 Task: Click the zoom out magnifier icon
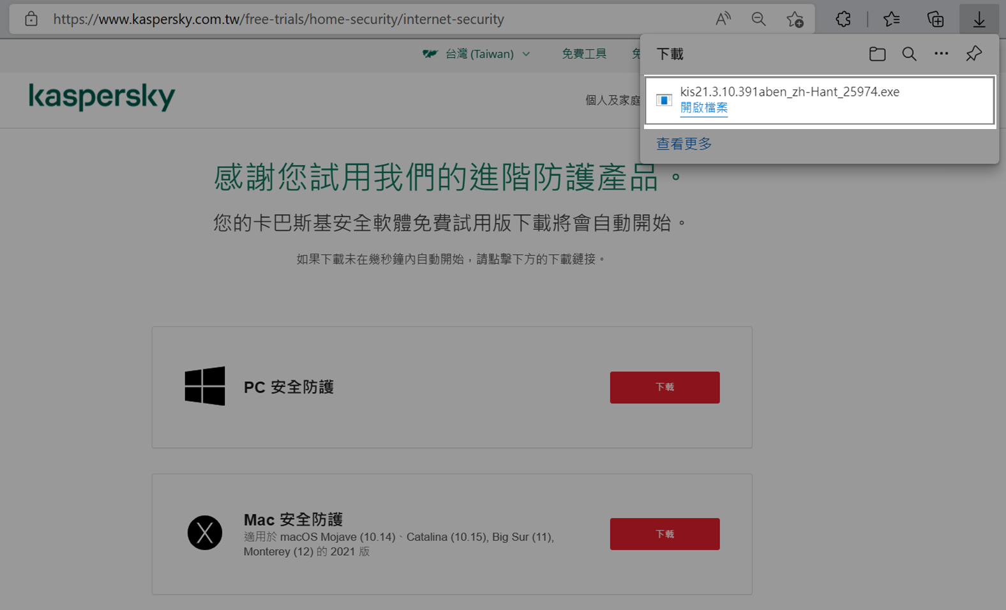coord(758,19)
